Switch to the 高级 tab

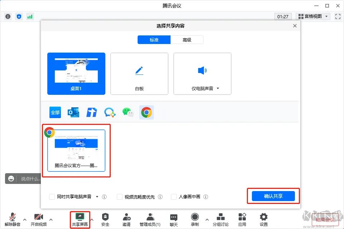click(187, 40)
